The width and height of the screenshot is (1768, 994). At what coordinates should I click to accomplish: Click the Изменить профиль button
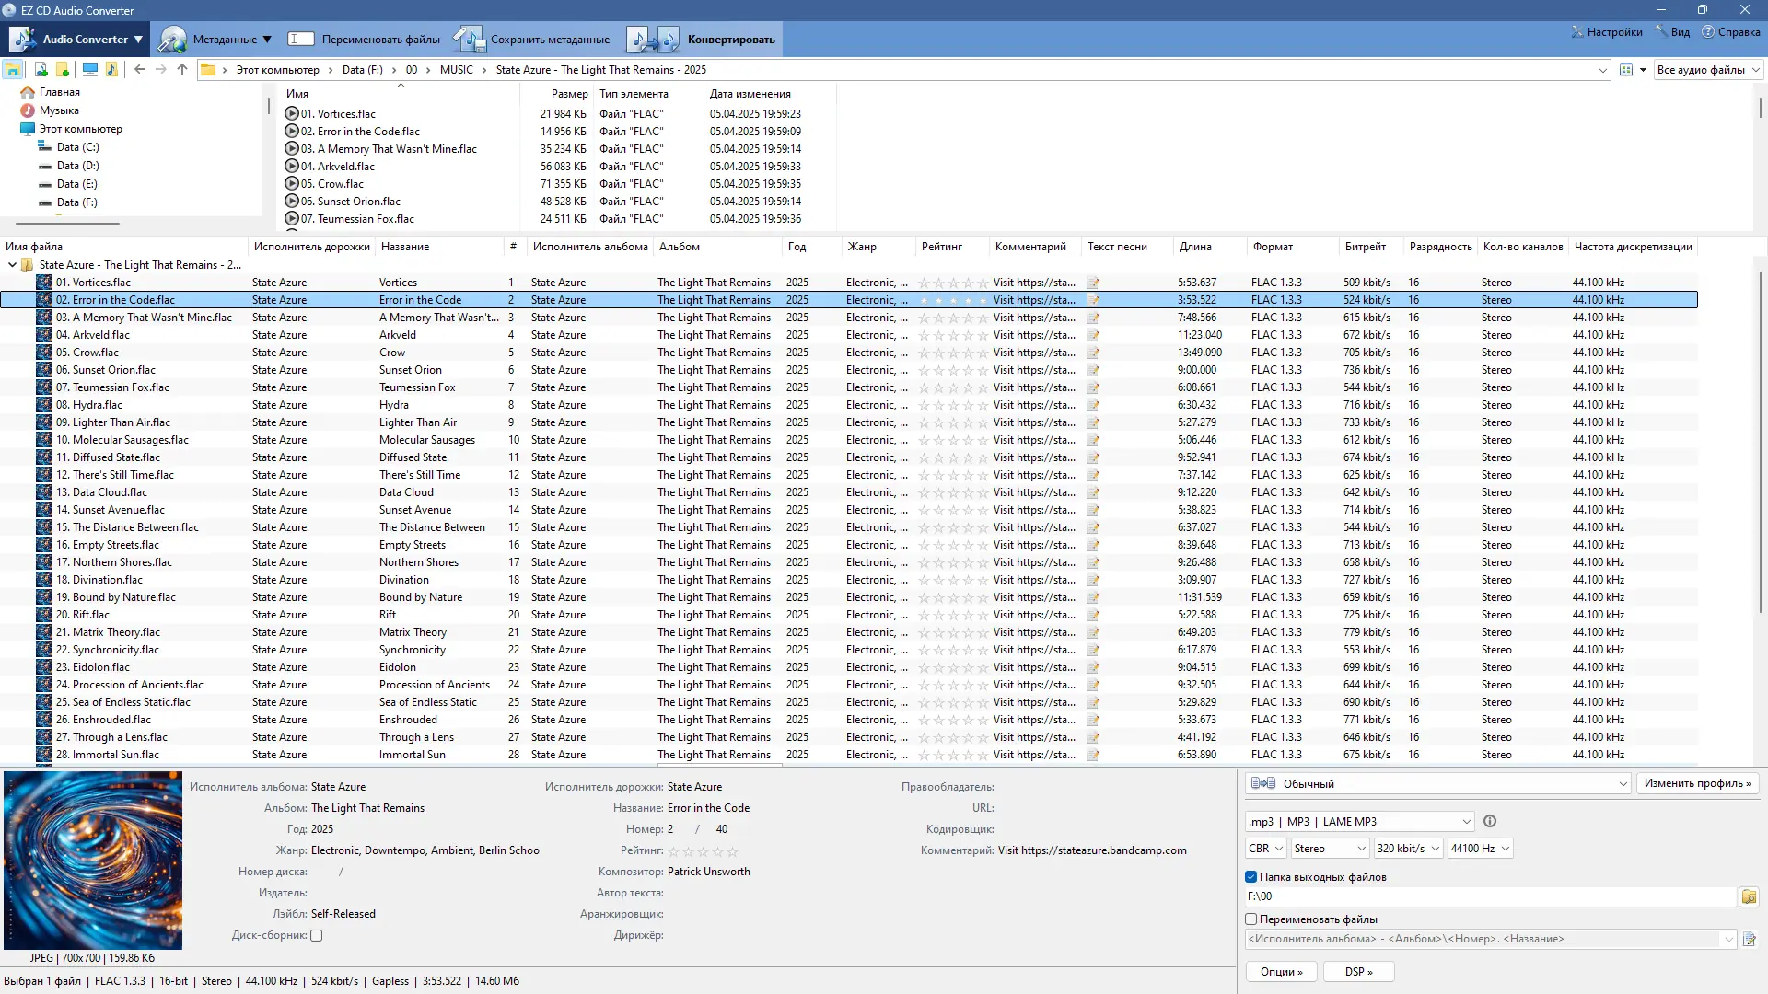click(1697, 783)
